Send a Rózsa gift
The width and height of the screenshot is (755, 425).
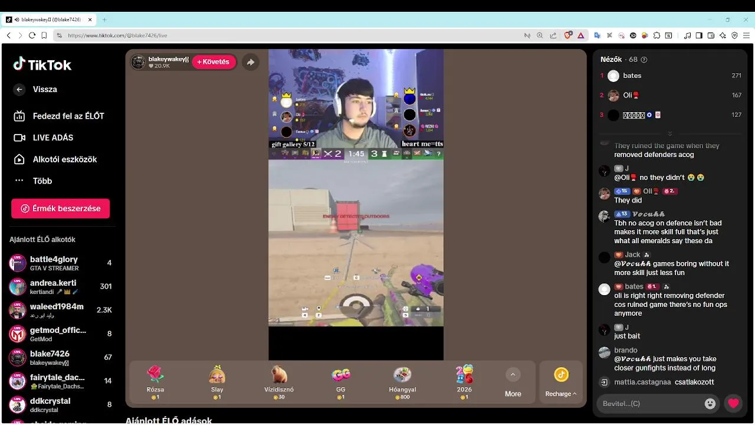click(x=155, y=382)
